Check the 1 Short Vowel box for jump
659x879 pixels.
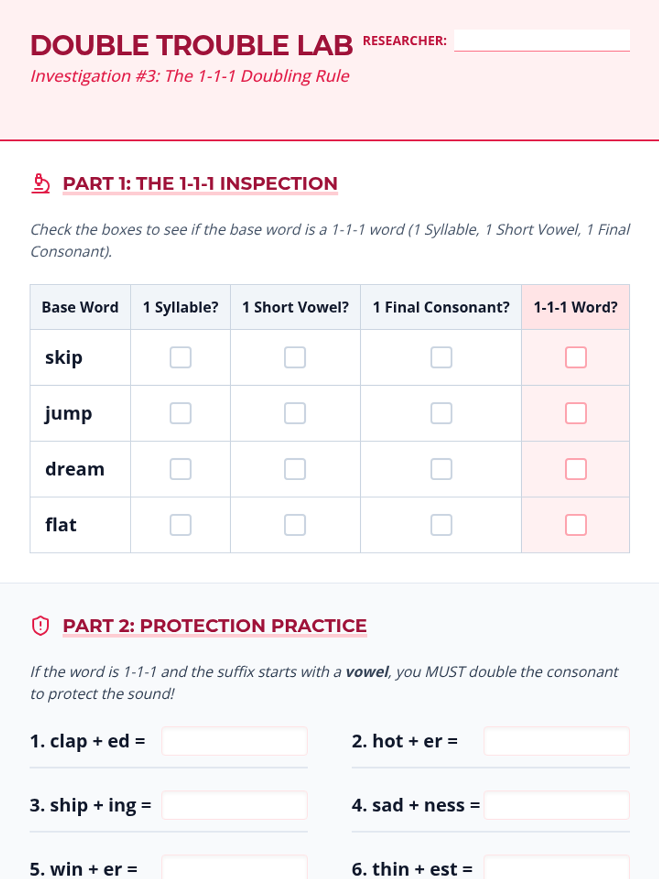pos(295,413)
